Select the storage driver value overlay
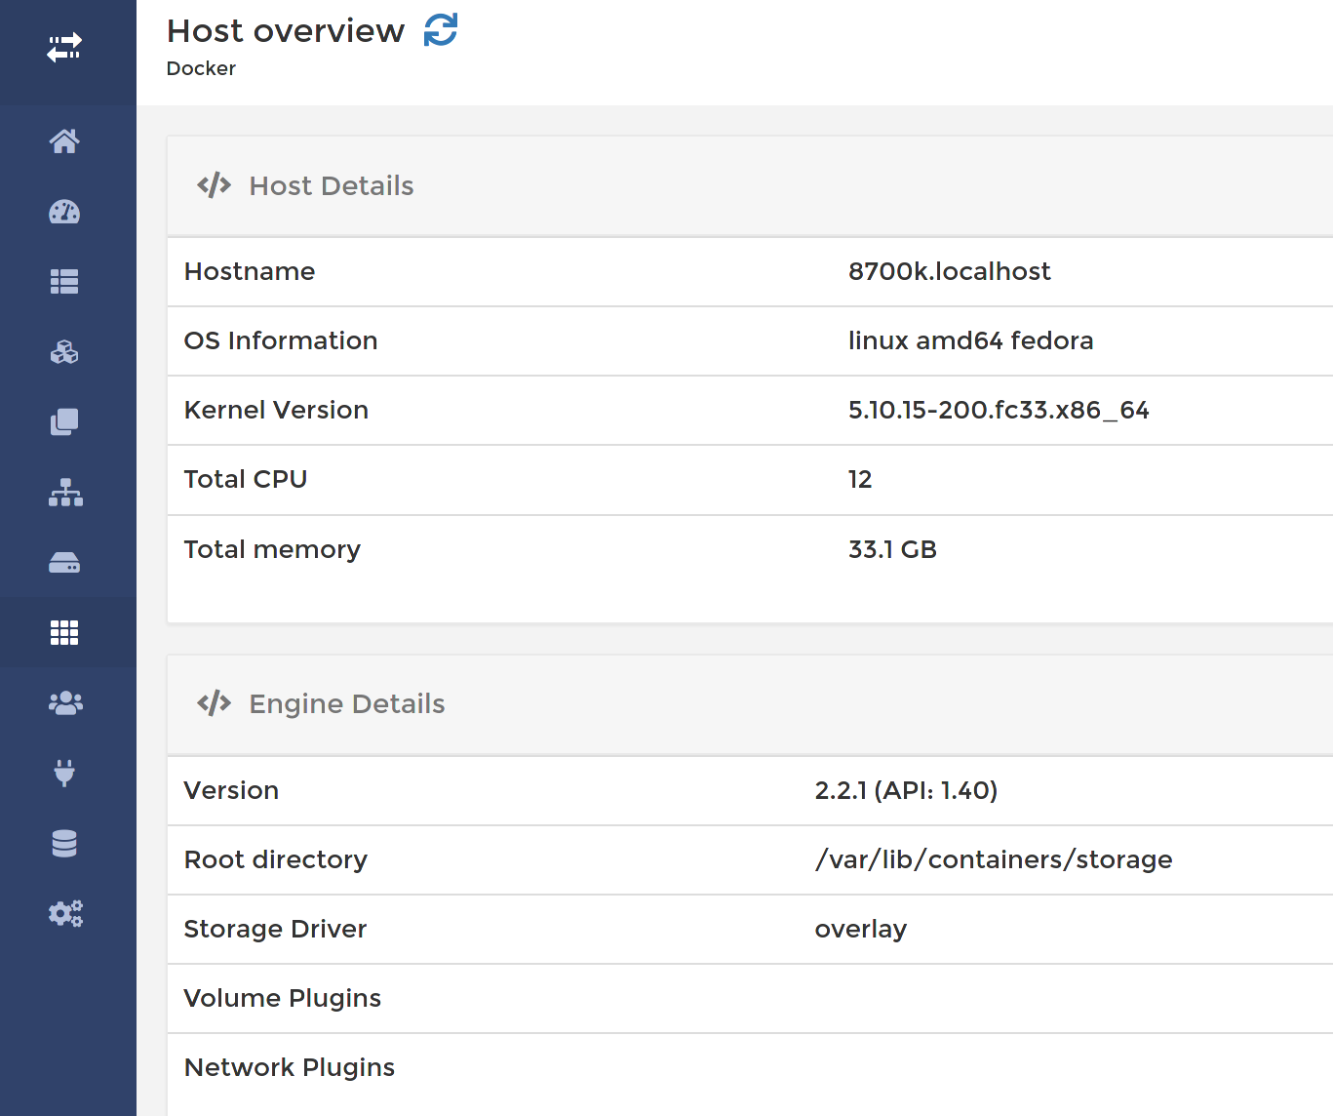The image size is (1333, 1116). [x=861, y=929]
